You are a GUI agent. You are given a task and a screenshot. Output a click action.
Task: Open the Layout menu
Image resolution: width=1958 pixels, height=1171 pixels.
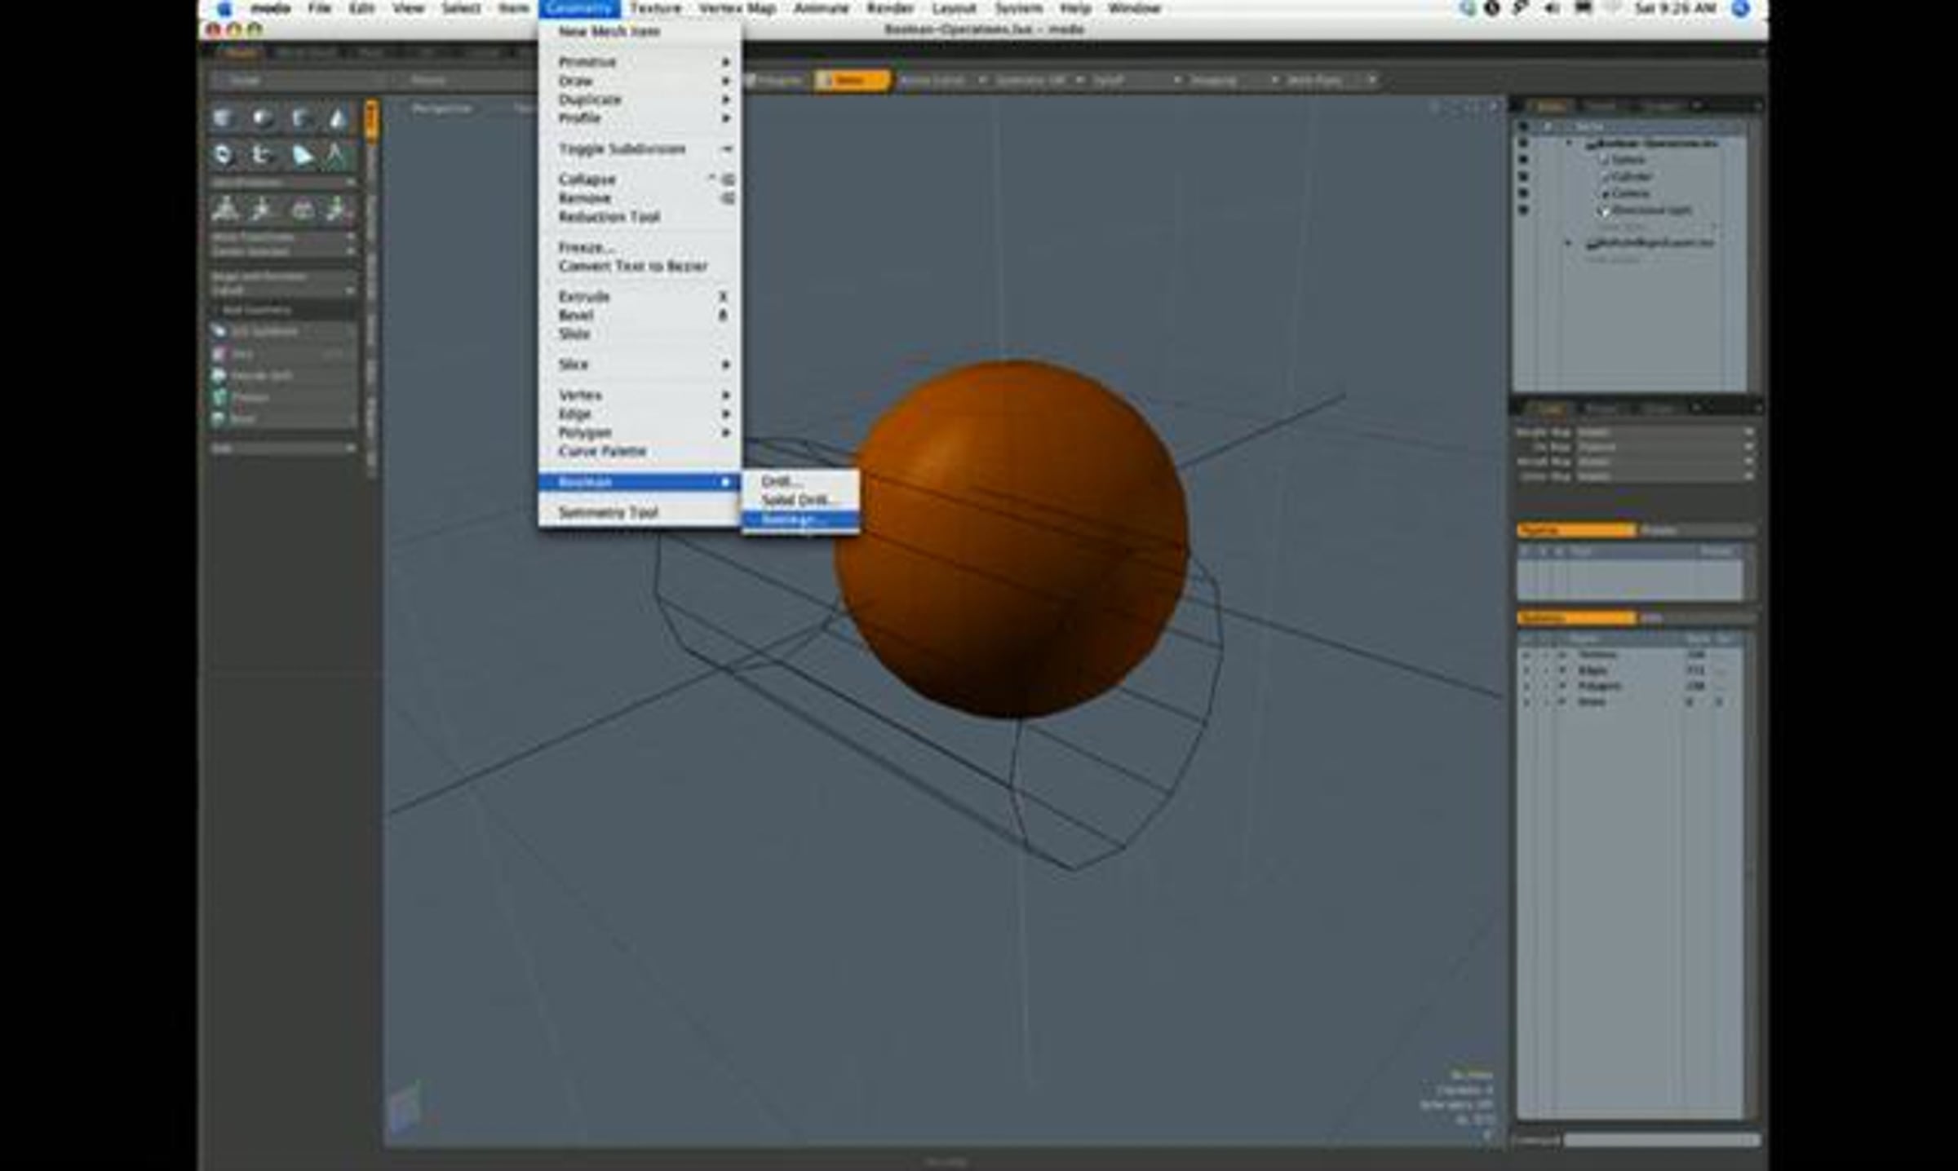pos(954,9)
